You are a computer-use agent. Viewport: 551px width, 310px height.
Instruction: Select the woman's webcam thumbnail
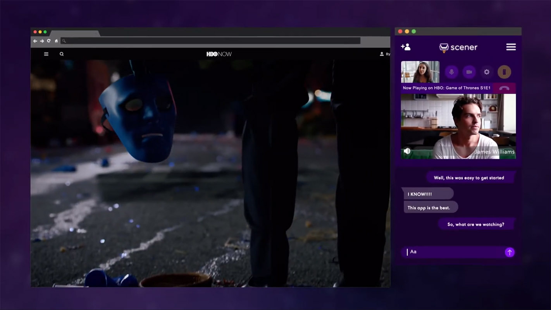[420, 72]
